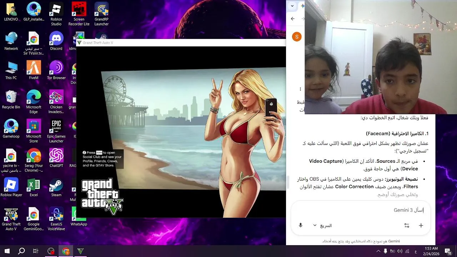Switch to Chrome on the taskbar
The width and height of the screenshot is (457, 257).
click(x=66, y=251)
